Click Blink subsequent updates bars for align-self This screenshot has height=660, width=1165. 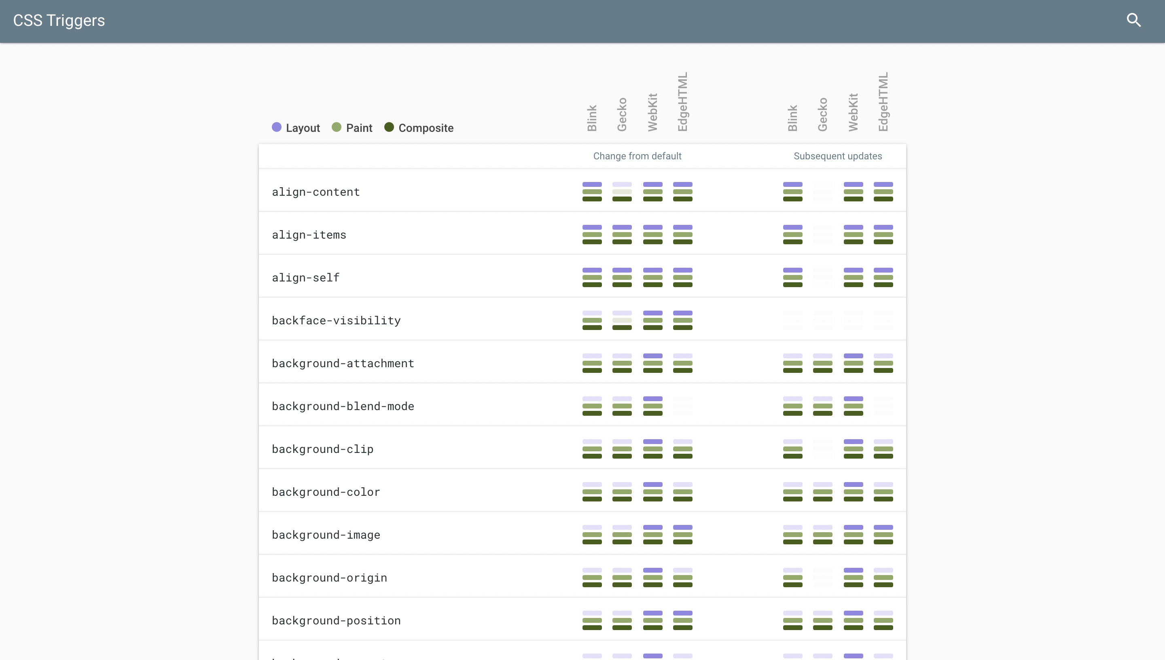(x=792, y=277)
